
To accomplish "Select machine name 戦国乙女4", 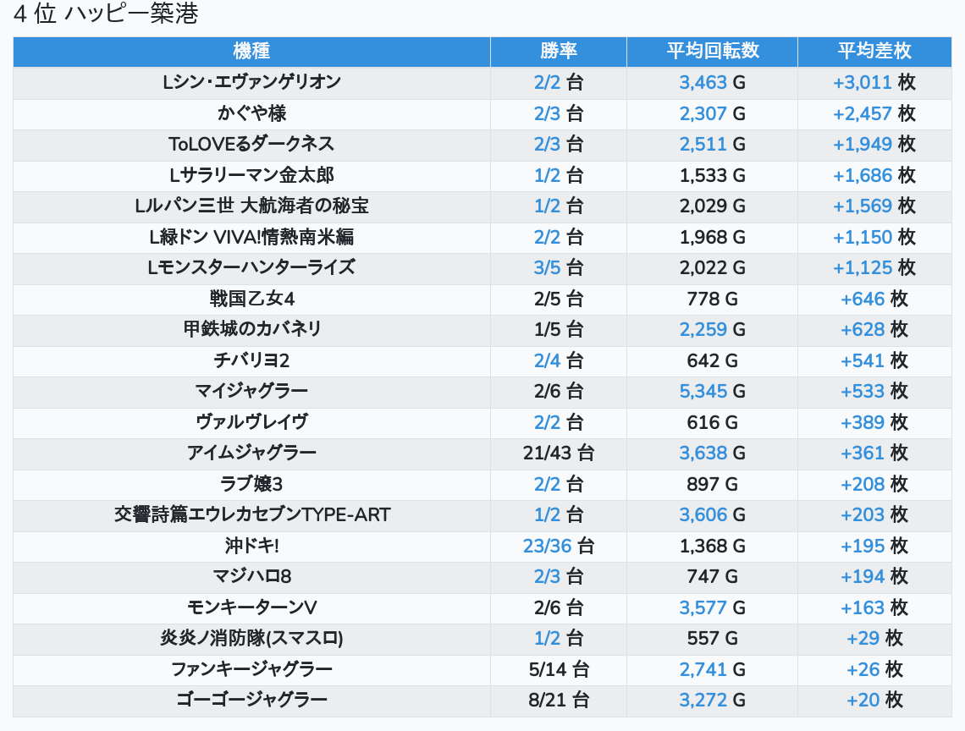I will (251, 299).
